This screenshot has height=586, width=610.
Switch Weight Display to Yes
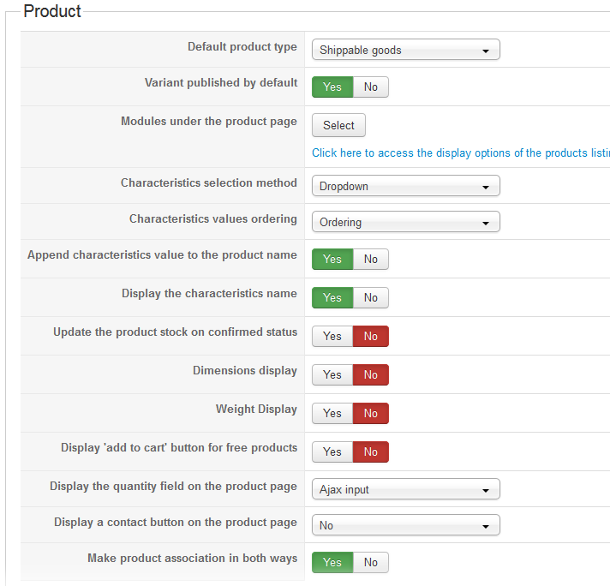coord(332,413)
